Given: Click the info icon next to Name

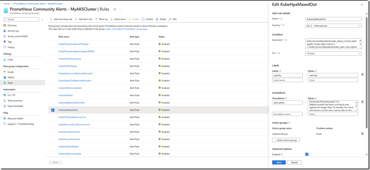Looking at the screenshot, I should 281,19.
